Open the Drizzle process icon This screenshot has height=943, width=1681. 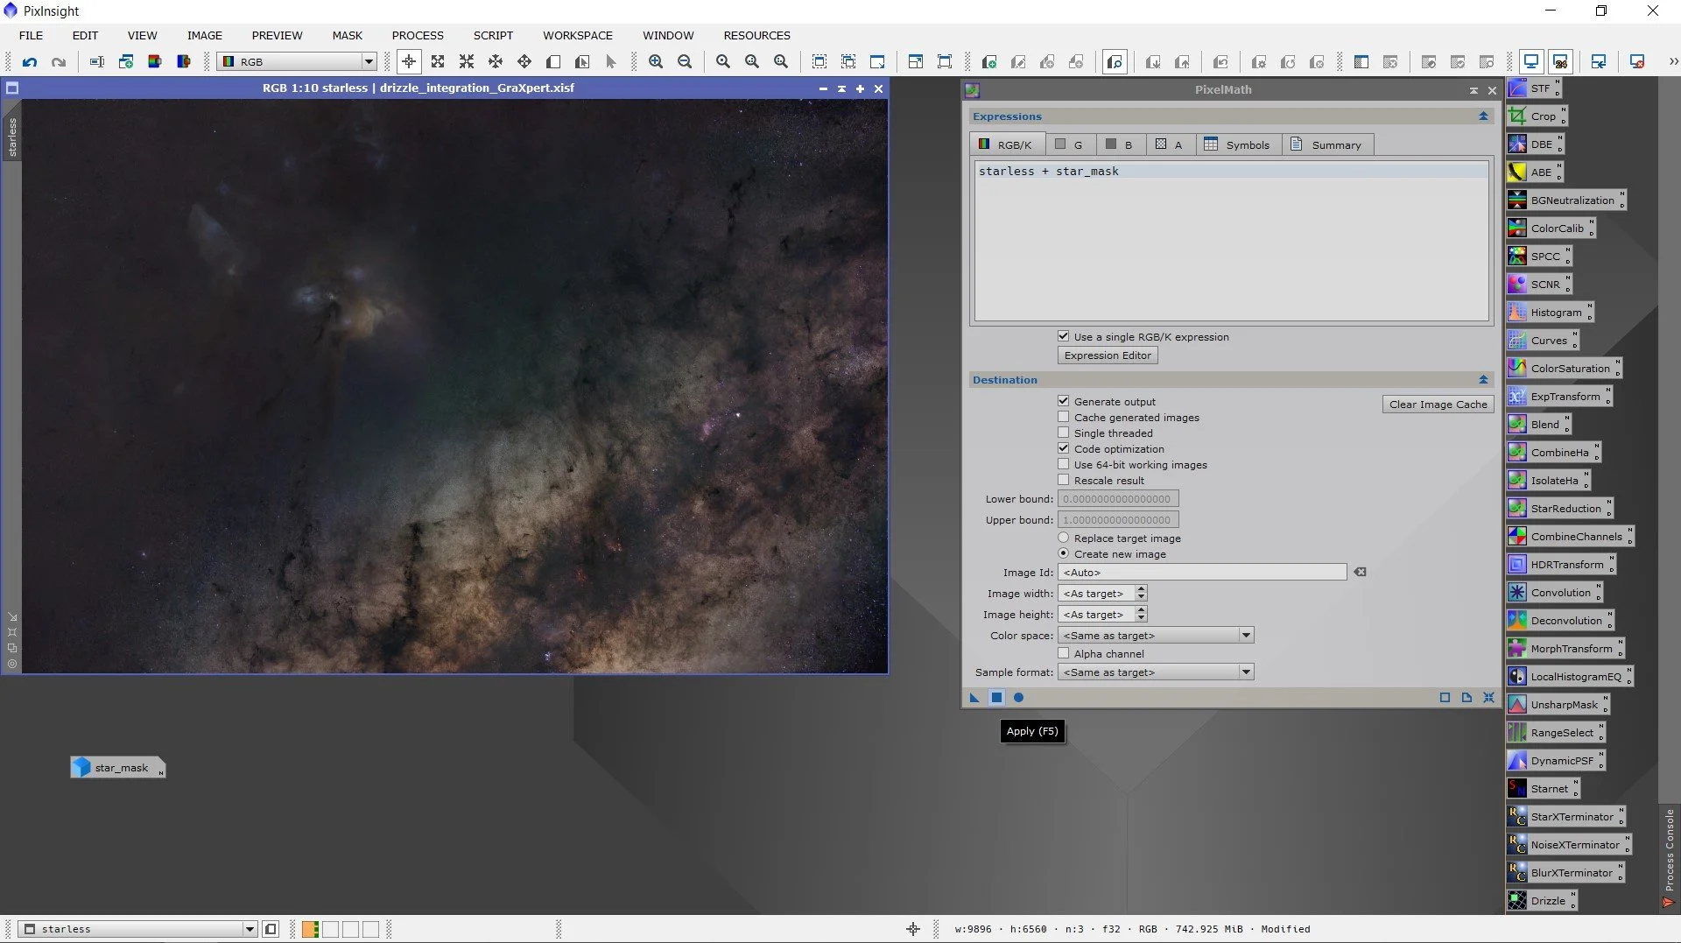pos(1542,901)
